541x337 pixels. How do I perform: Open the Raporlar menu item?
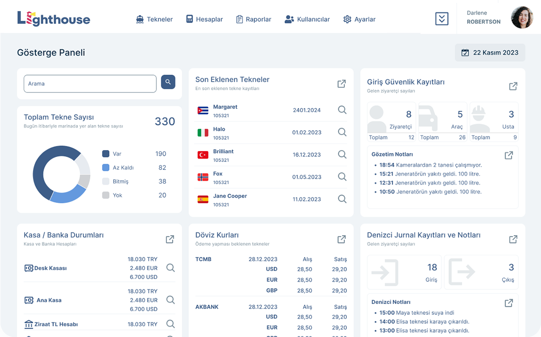pos(254,19)
